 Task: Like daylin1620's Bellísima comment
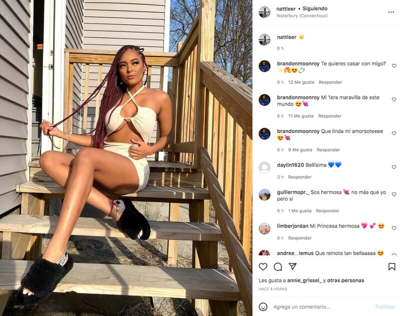pyautogui.click(x=394, y=167)
